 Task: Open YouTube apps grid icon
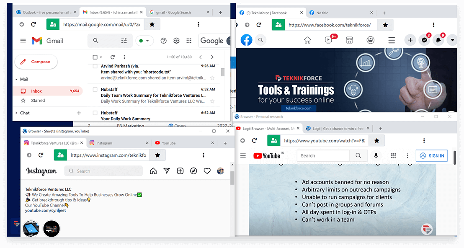394,156
